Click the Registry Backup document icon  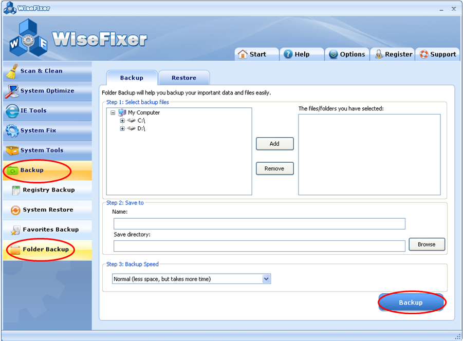(x=16, y=190)
